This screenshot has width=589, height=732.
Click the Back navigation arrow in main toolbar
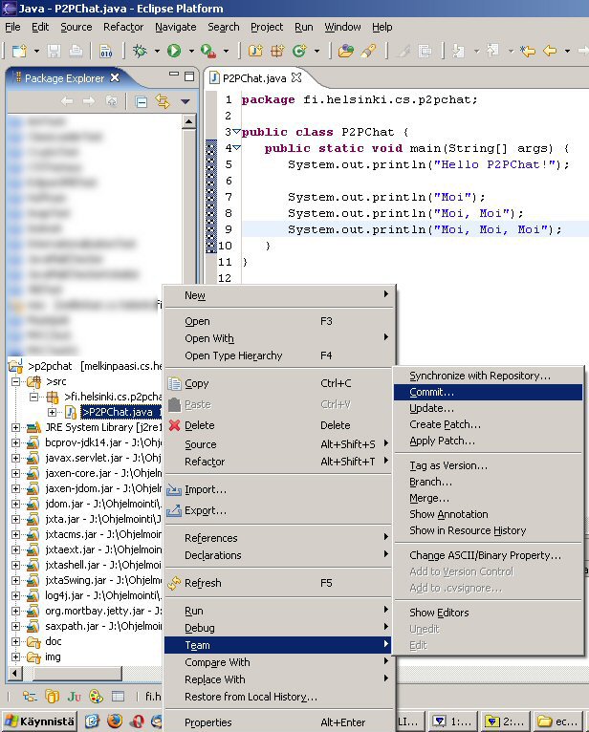(x=550, y=51)
